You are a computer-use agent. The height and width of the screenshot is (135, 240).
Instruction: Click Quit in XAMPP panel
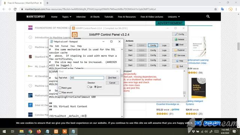click(179, 66)
